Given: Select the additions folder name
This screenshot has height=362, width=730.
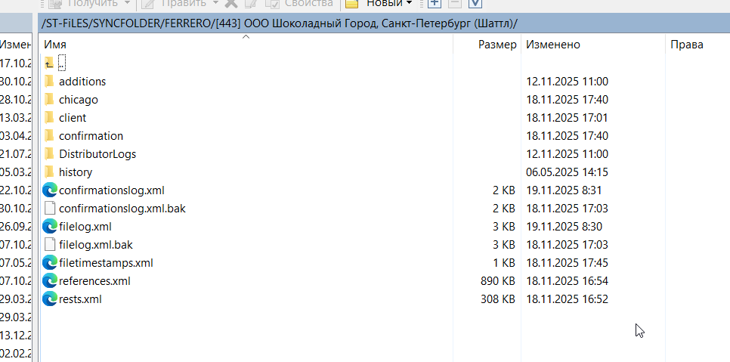Looking at the screenshot, I should click(x=82, y=82).
